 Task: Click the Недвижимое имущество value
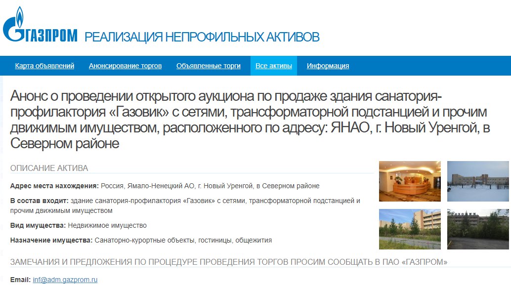[107, 225]
